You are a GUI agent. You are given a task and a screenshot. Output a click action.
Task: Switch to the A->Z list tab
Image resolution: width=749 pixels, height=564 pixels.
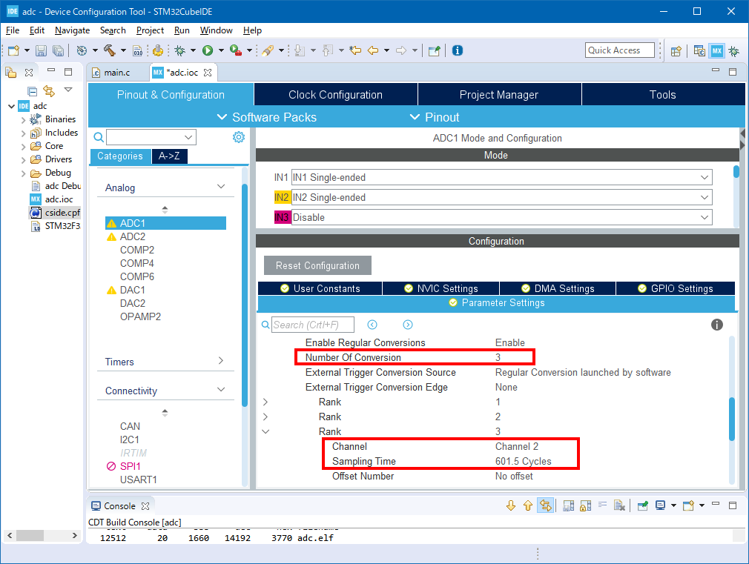click(169, 156)
